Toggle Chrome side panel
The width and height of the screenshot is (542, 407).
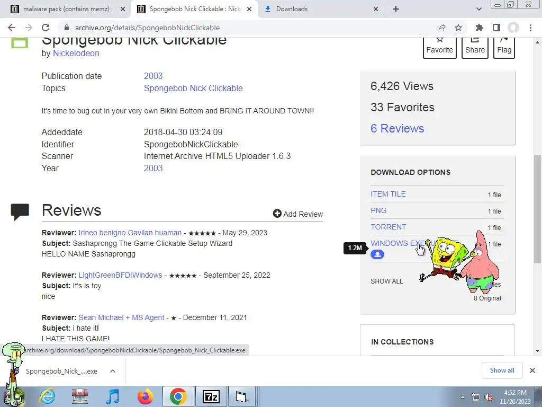coord(496,28)
